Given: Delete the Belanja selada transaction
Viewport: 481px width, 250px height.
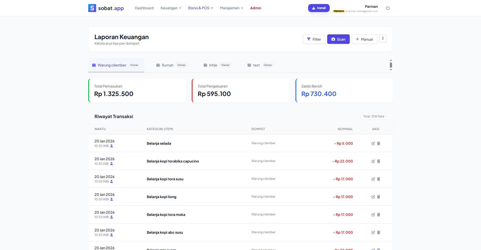Looking at the screenshot, I should pos(379,143).
